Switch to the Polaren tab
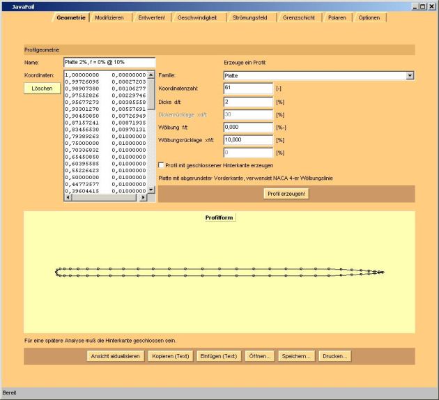This screenshot has height=400, width=439. (x=337, y=17)
